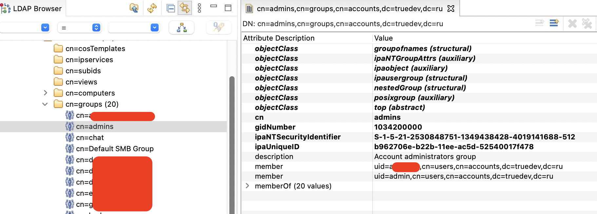Select the 1034200000 value
The image size is (597, 214).
(398, 127)
